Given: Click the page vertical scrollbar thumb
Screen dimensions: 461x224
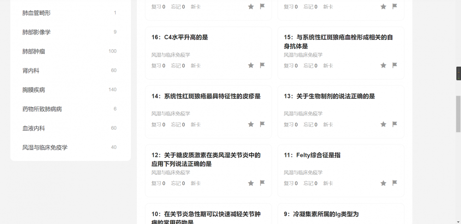Looking at the screenshot, I should pyautogui.click(x=458, y=114).
